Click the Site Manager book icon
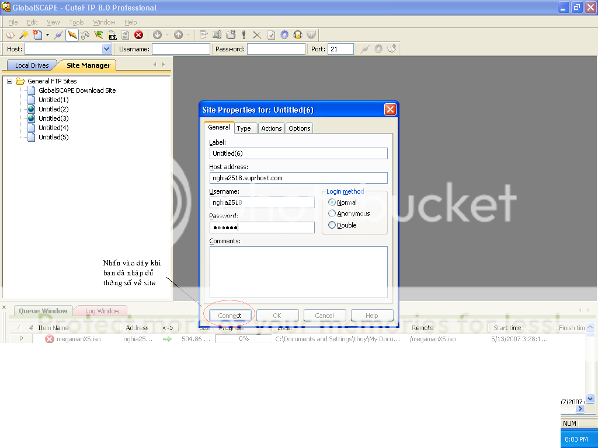The height and width of the screenshot is (448, 598). (10, 35)
